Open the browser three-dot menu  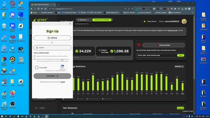pyautogui.click(x=193, y=9)
